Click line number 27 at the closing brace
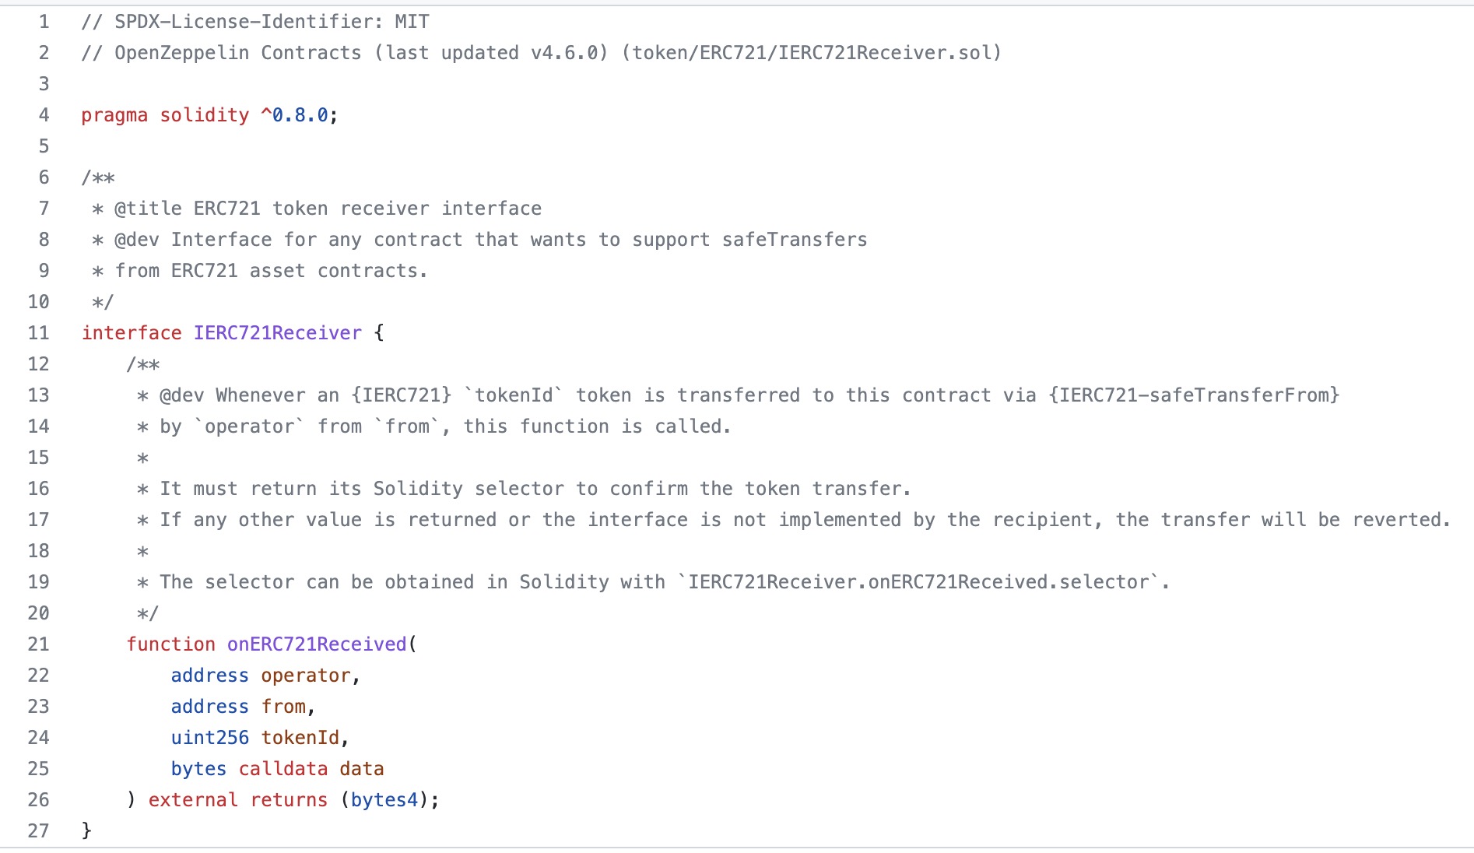Screen dimensions: 1474x853 pyautogui.click(x=39, y=831)
